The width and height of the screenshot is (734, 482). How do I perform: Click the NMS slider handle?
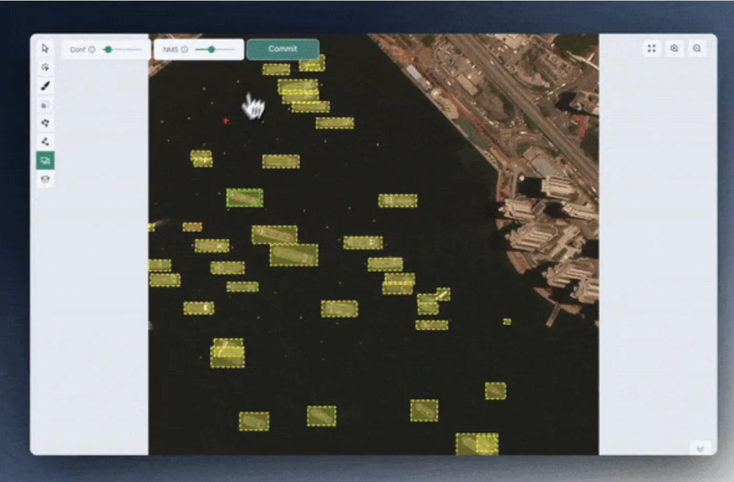point(211,50)
